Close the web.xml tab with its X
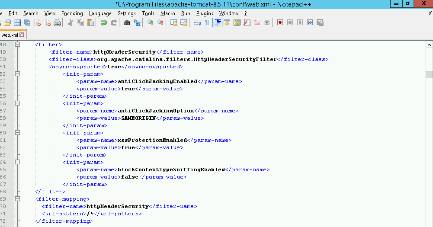The image size is (433, 227). 22,35
